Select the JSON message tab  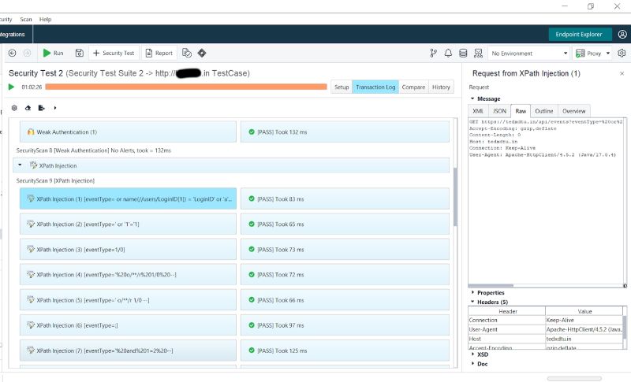pyautogui.click(x=499, y=111)
